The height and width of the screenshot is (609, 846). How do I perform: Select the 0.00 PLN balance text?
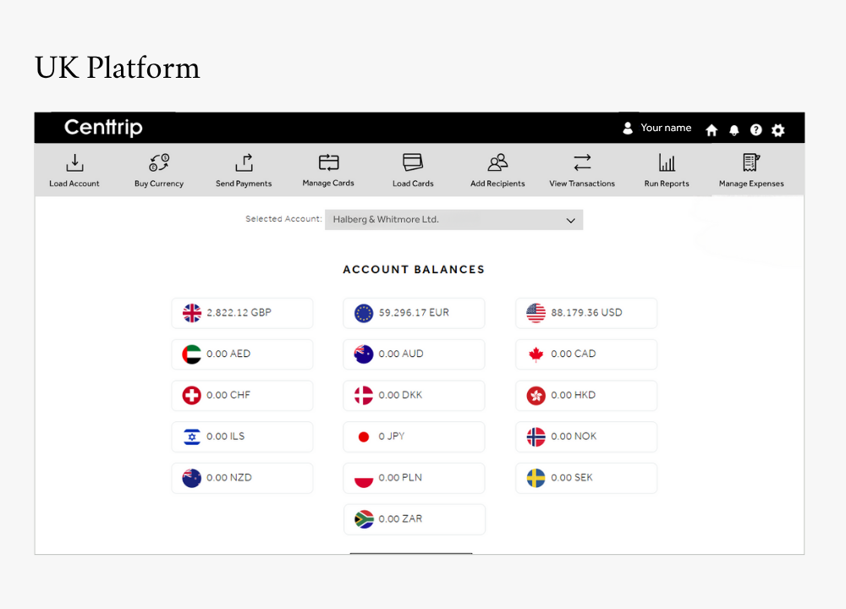(400, 478)
